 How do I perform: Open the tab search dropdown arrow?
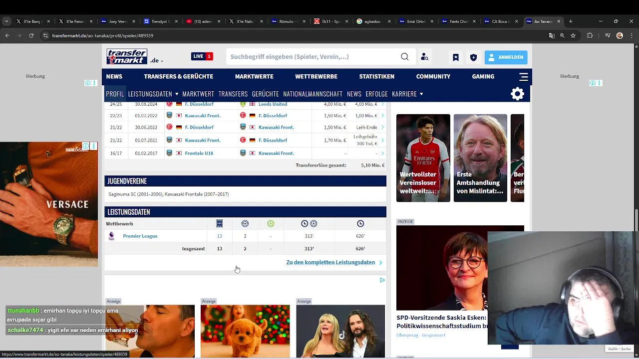[6, 21]
